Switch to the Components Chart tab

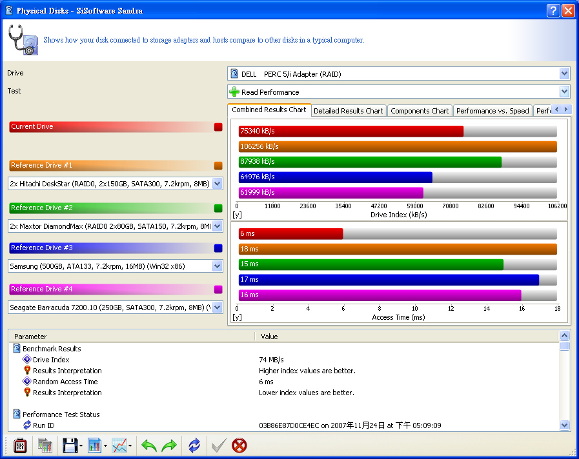(420, 111)
